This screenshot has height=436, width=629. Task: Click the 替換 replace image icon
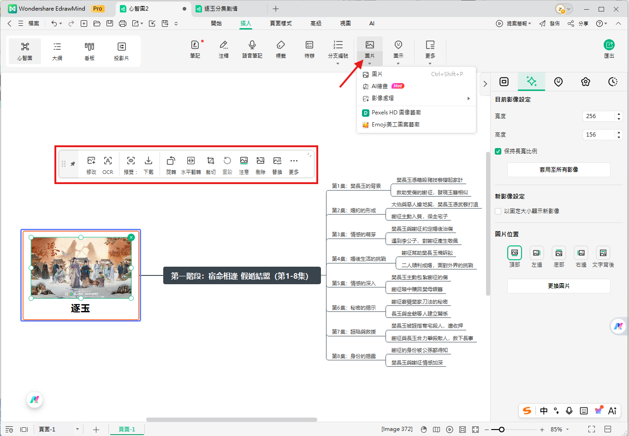click(x=277, y=165)
